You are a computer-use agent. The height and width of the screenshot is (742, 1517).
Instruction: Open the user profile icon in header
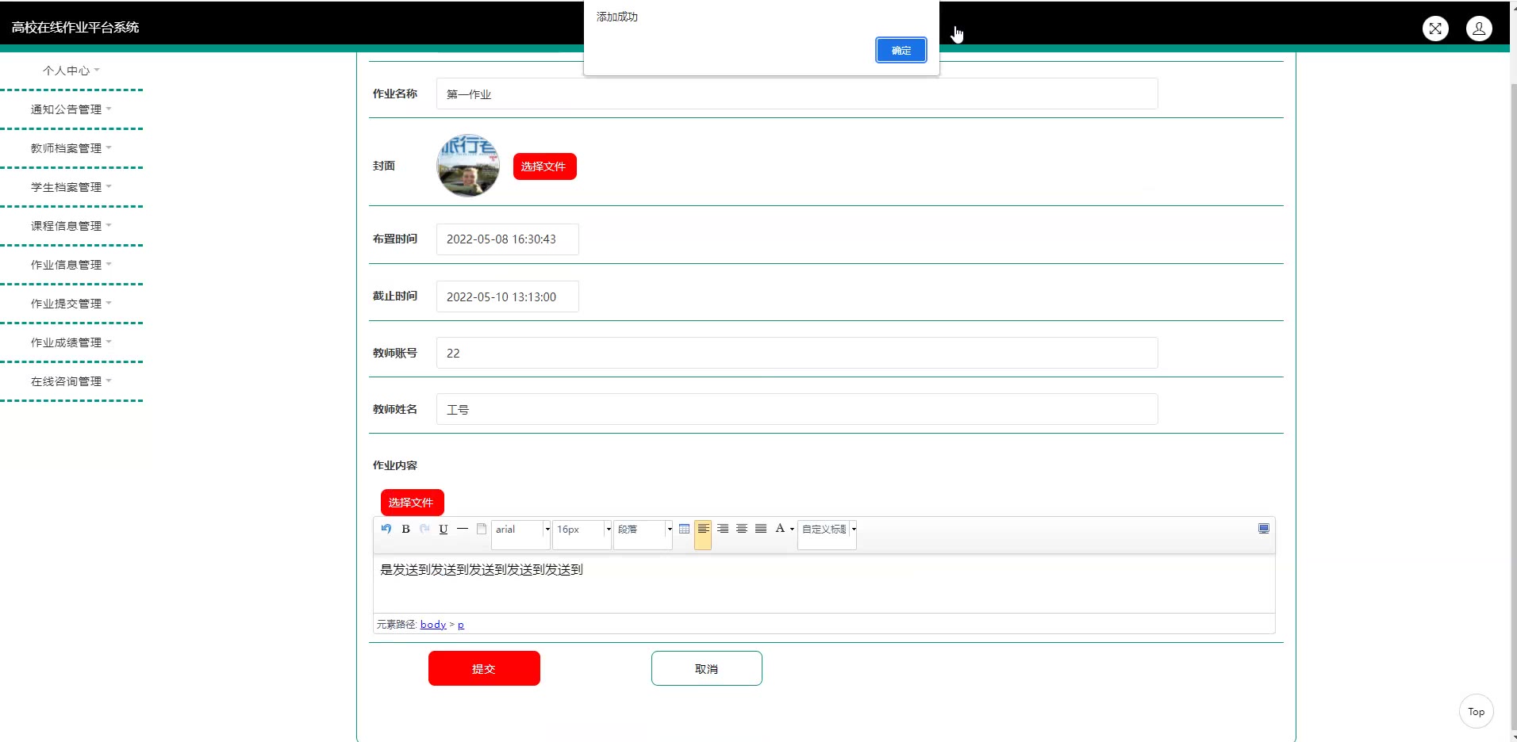[1479, 29]
